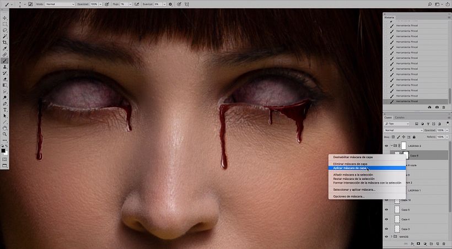Select the History Brush tool
452x249 pixels.
pos(4,73)
